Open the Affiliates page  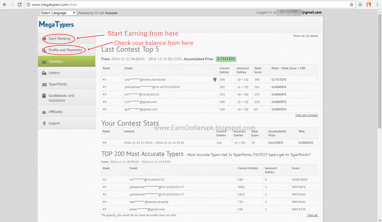67,112
